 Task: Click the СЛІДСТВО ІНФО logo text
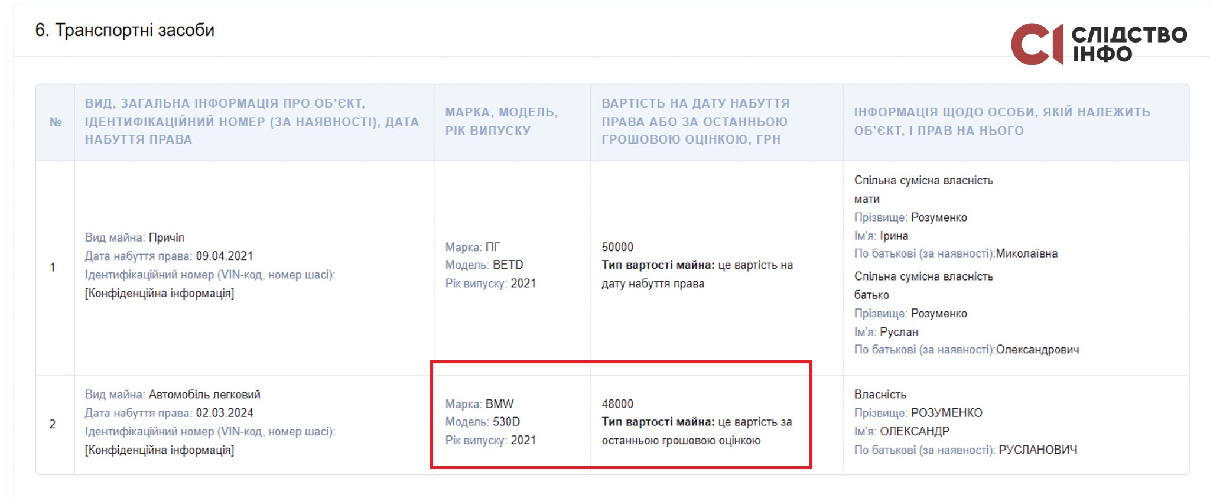tap(1129, 44)
